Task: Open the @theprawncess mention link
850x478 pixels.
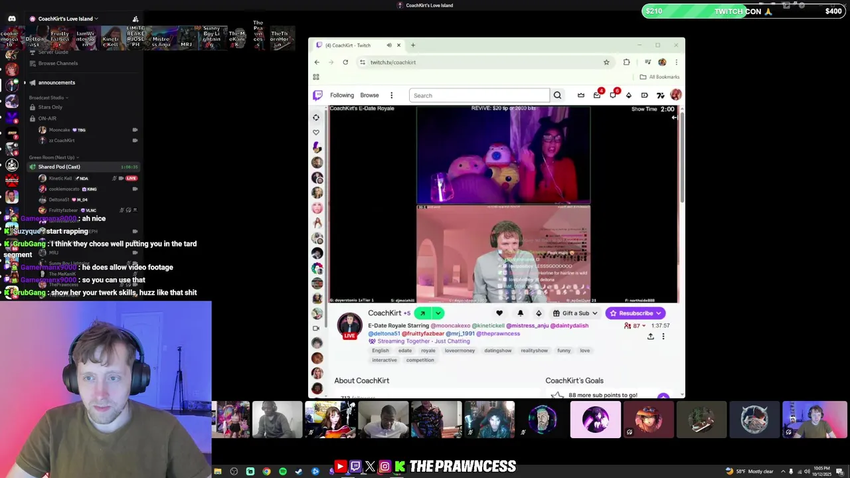Action: tap(498, 333)
